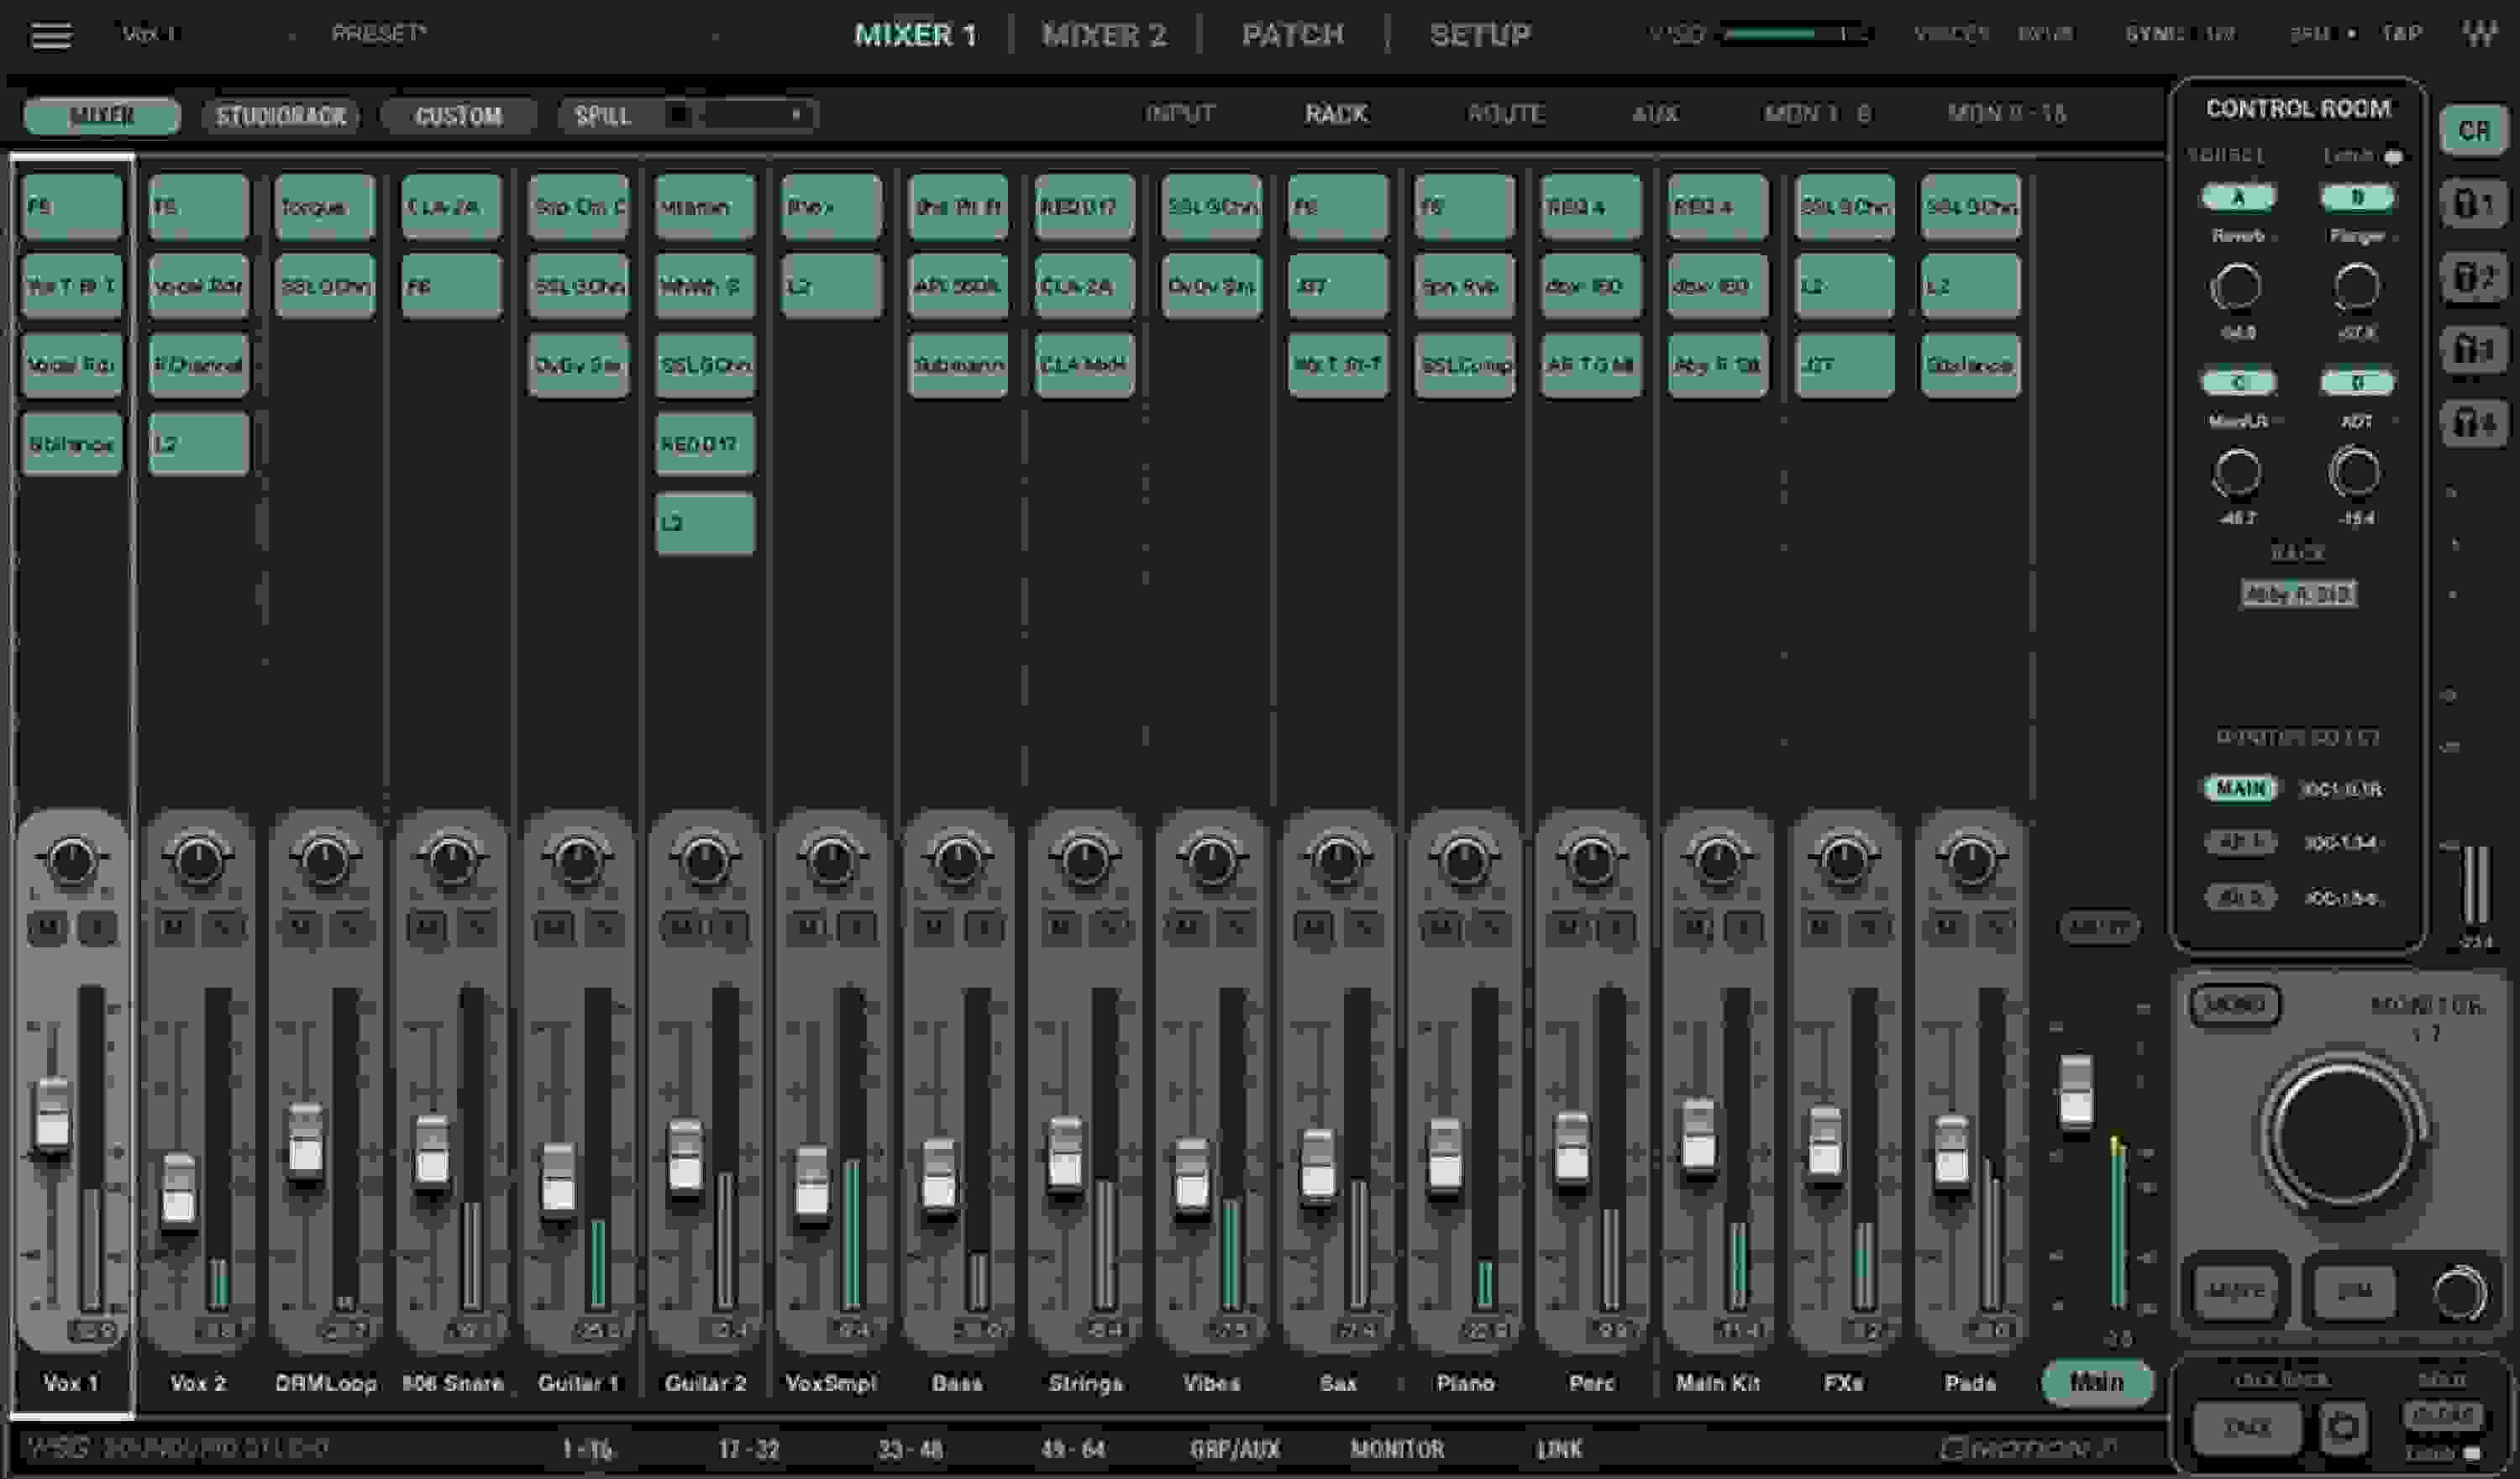2520x1479 pixels.
Task: Open the L2 plugin slot on Vox 2
Action: point(197,443)
